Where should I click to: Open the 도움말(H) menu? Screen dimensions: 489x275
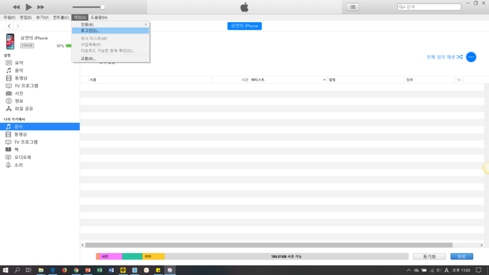click(x=99, y=18)
